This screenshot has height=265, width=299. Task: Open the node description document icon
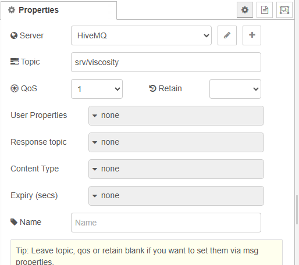(265, 10)
